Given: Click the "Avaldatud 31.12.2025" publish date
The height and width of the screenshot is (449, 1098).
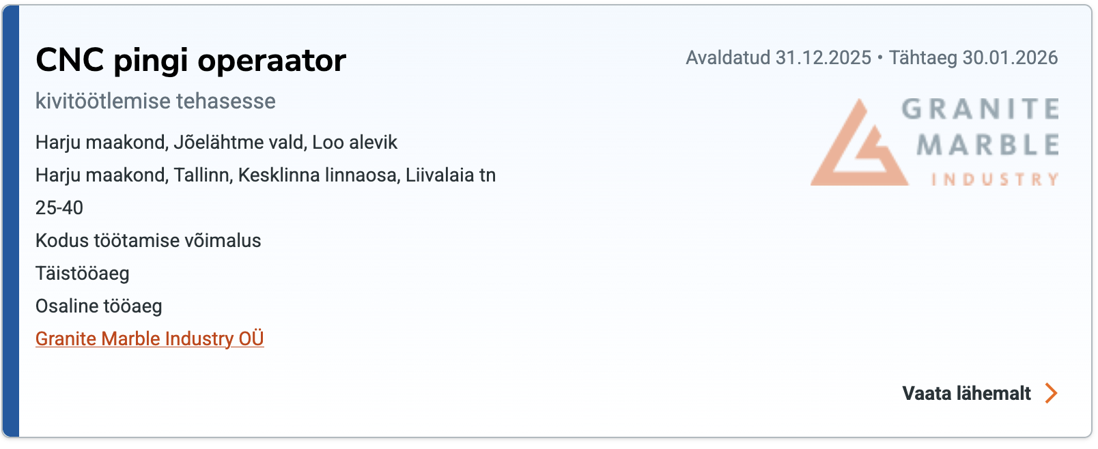Looking at the screenshot, I should point(778,57).
